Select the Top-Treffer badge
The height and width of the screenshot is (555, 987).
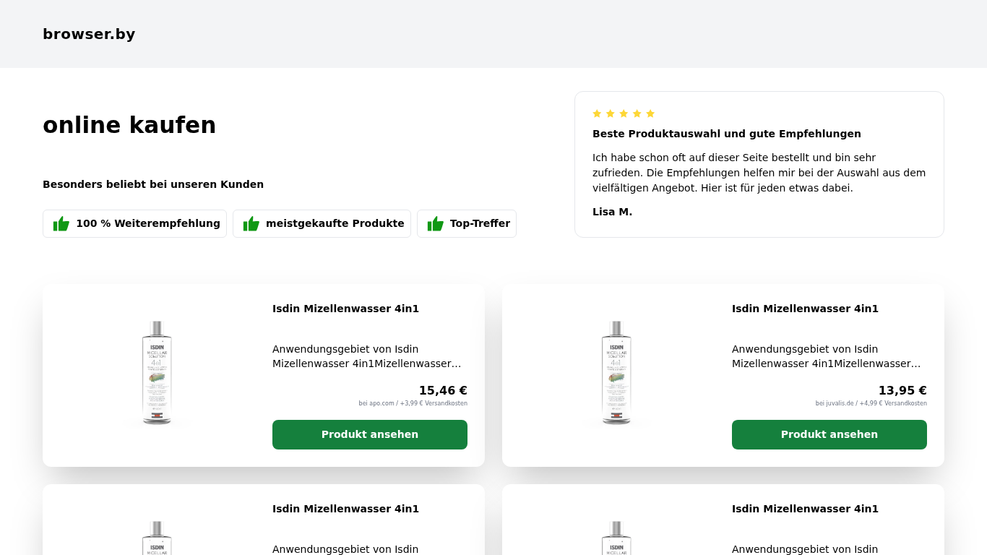pos(467,224)
